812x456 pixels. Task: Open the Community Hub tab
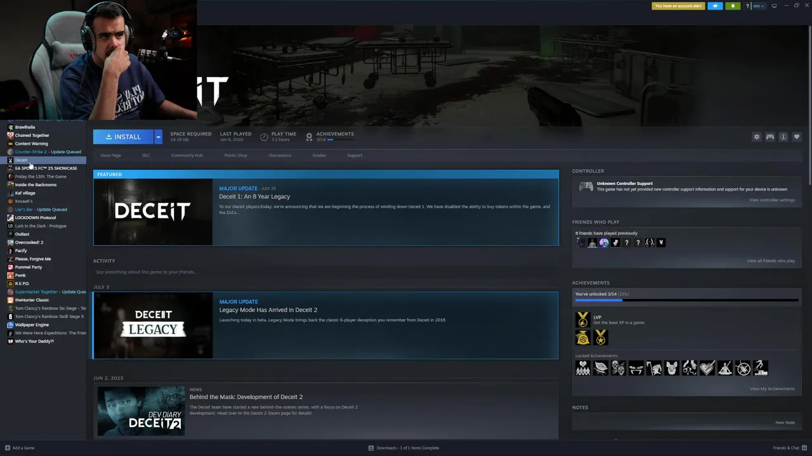coord(187,155)
